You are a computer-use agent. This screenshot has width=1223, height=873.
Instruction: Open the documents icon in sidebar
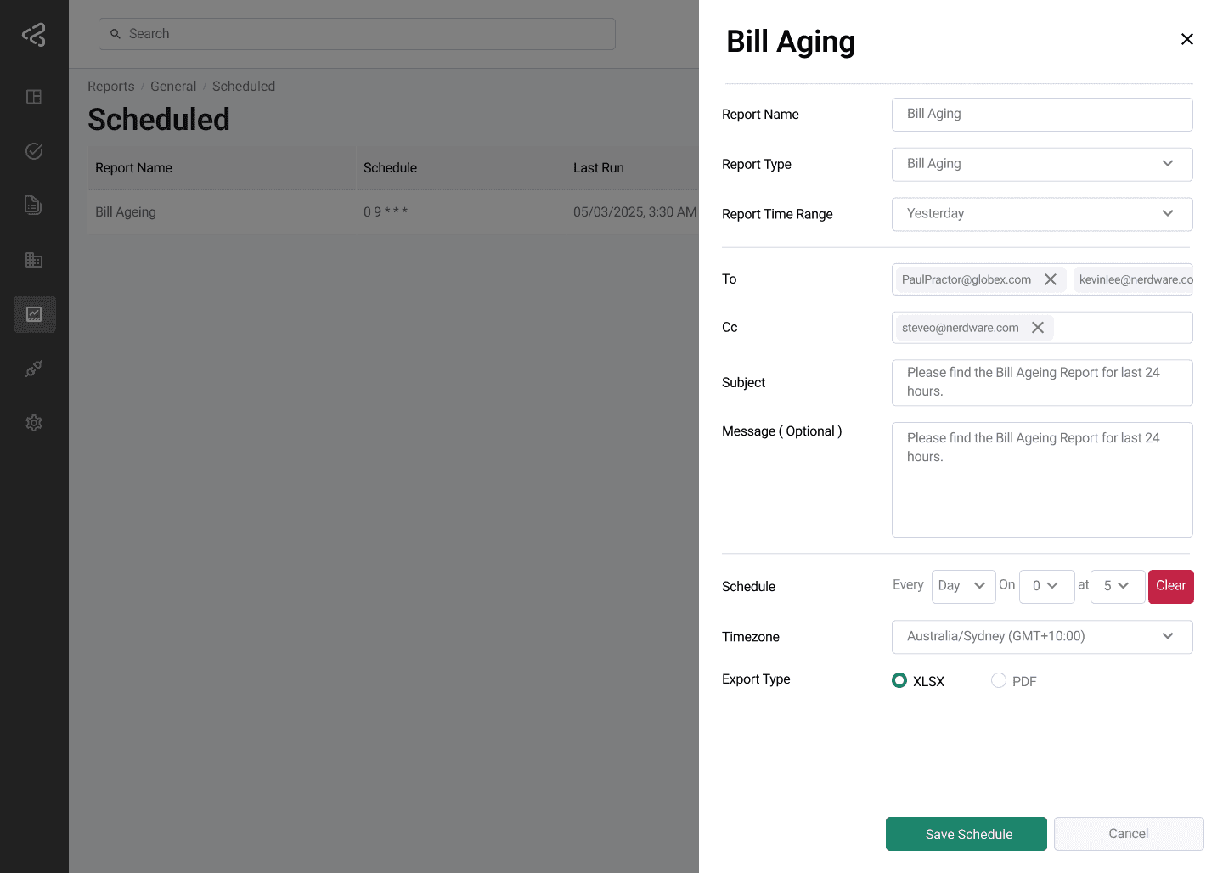click(x=34, y=206)
